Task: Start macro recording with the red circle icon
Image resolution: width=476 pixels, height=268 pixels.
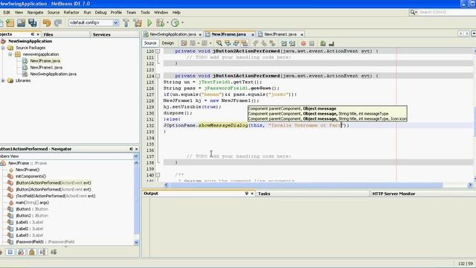Action: coord(303,43)
